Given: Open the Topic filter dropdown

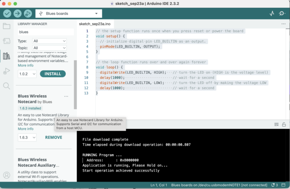Looking at the screenshot, I should click(49, 48).
